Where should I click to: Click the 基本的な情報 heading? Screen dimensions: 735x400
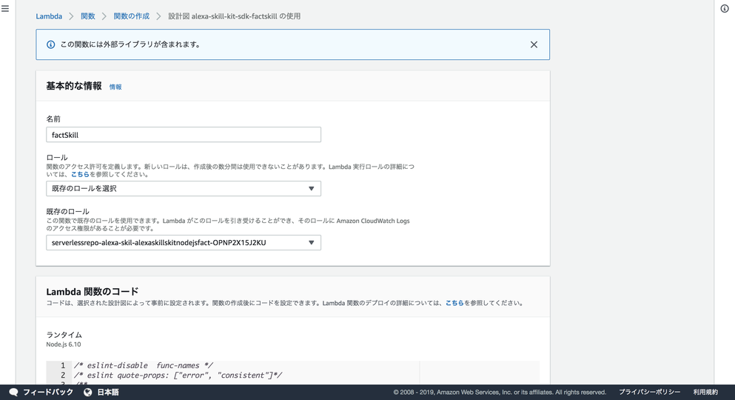coord(74,86)
